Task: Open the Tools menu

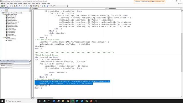Action: pyautogui.click(x=33, y=3)
